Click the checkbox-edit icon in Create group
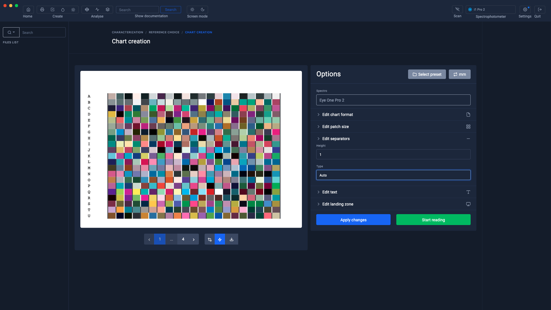The height and width of the screenshot is (310, 551). pos(53,9)
